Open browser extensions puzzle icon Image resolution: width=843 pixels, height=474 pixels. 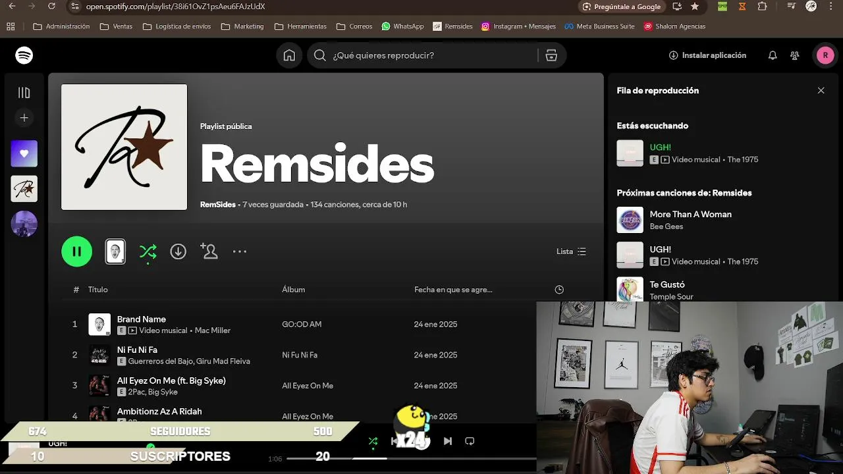pos(763,7)
